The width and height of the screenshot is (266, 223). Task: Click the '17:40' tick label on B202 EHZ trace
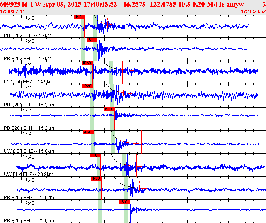tap(28, 18)
